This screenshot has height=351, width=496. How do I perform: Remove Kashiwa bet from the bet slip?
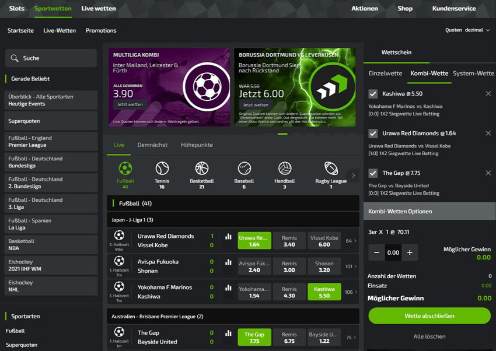488,93
